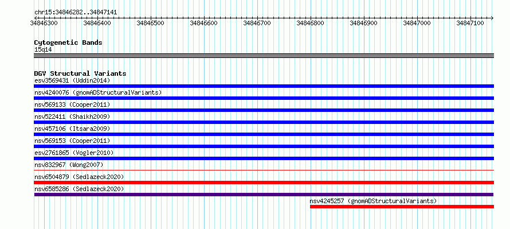Select the nsv569133 (Cooper2011) variant bar
Image resolution: width=510 pixels, height=229 pixels.
coord(264,110)
